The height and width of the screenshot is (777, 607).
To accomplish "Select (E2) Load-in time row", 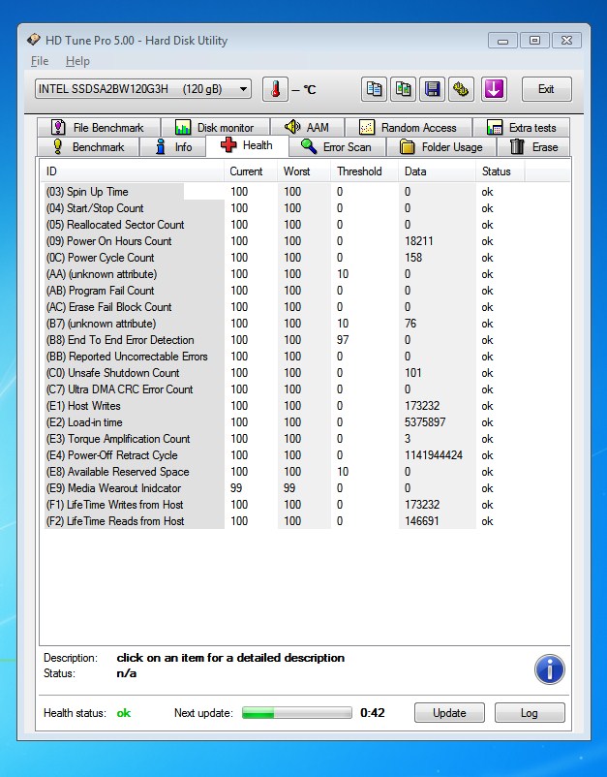I will click(305, 422).
